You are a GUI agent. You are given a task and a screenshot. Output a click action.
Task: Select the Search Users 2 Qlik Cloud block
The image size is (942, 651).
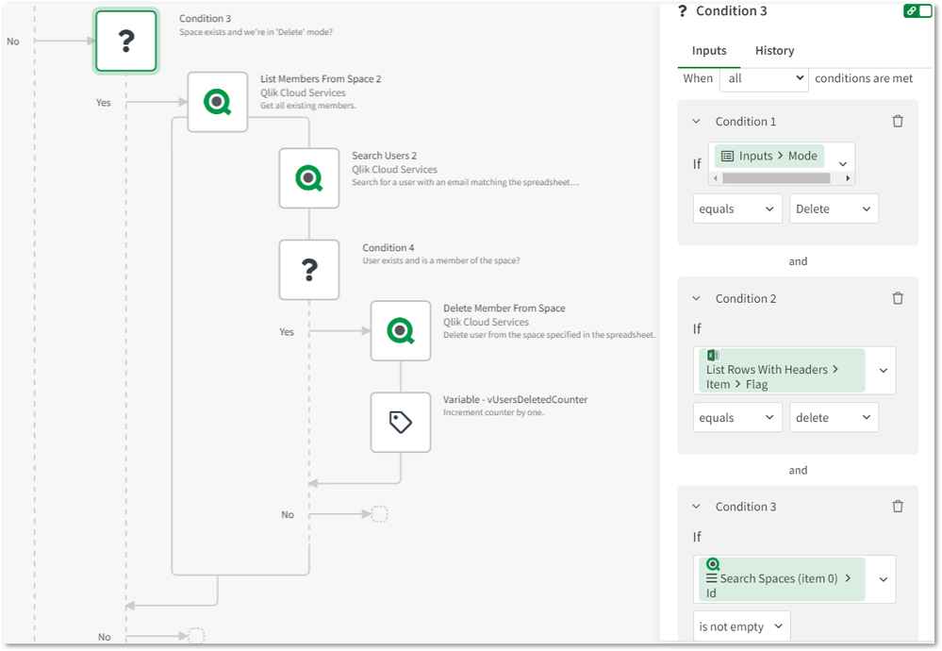(x=309, y=180)
